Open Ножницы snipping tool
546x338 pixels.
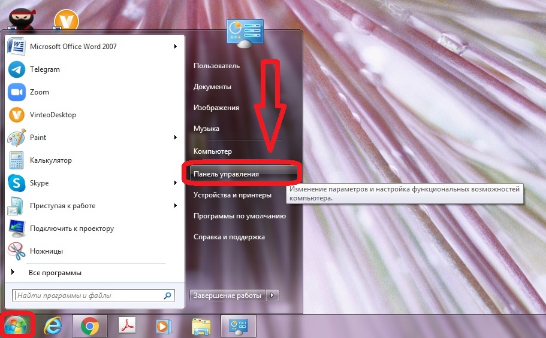(x=46, y=251)
